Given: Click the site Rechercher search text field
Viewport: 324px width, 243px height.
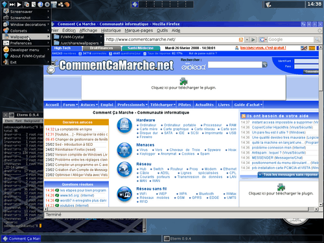Looking at the screenshot, I should pyautogui.click(x=235, y=65).
